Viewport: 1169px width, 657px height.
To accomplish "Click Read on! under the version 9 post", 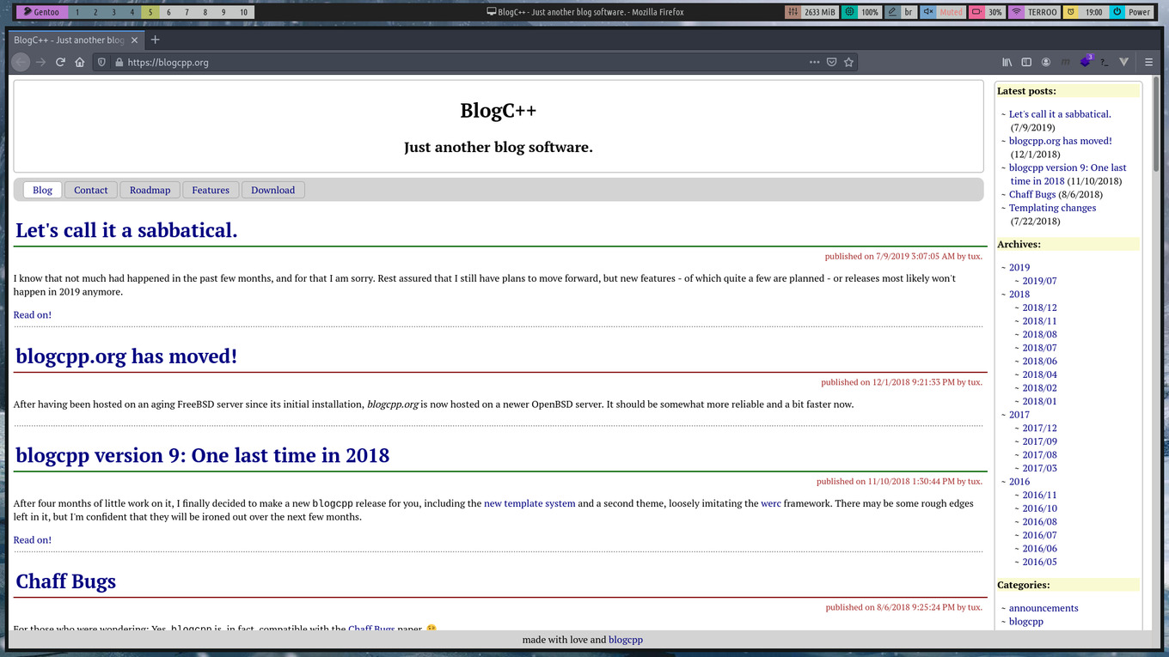I will [33, 540].
